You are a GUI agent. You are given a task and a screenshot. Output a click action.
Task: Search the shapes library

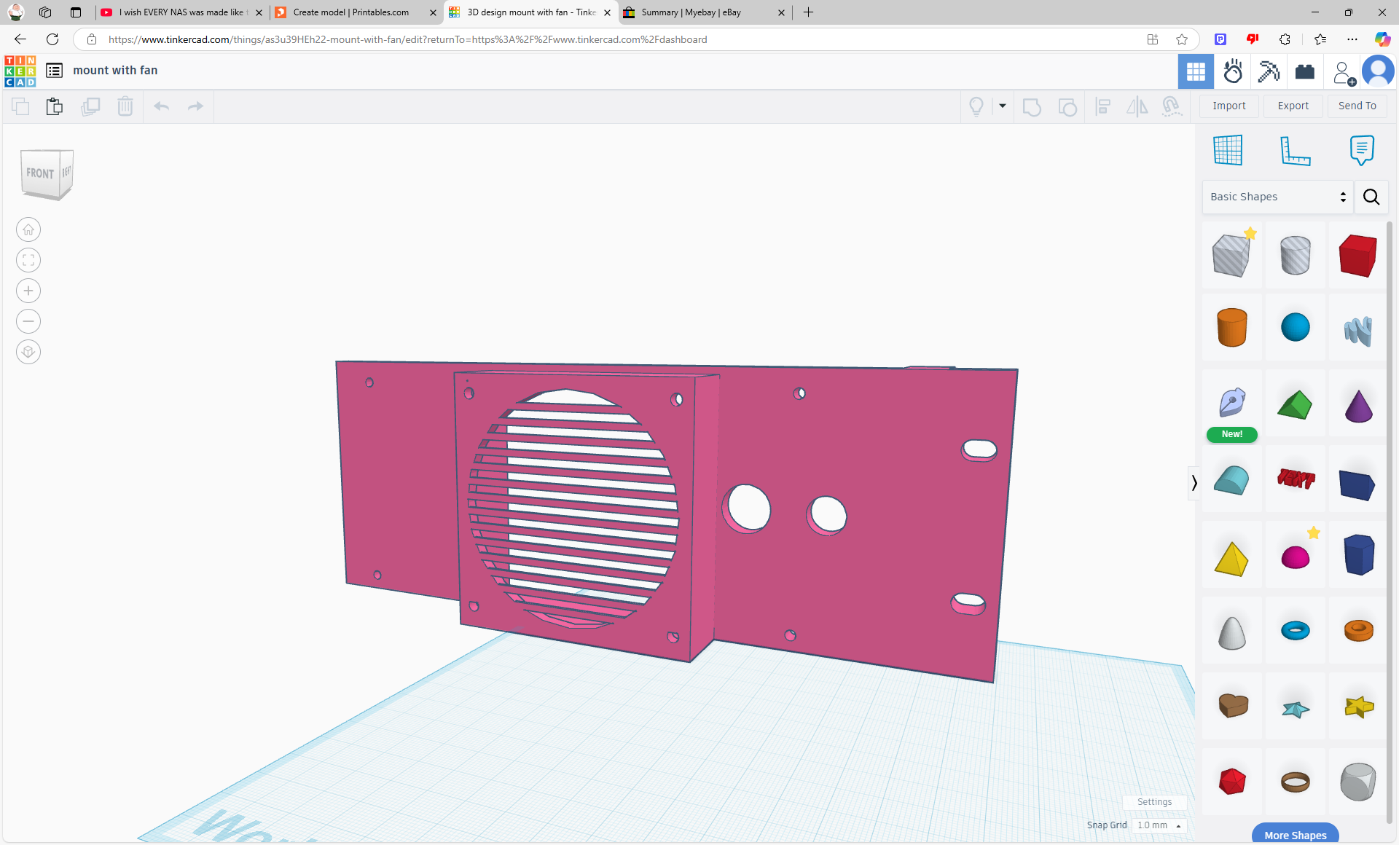[1371, 197]
